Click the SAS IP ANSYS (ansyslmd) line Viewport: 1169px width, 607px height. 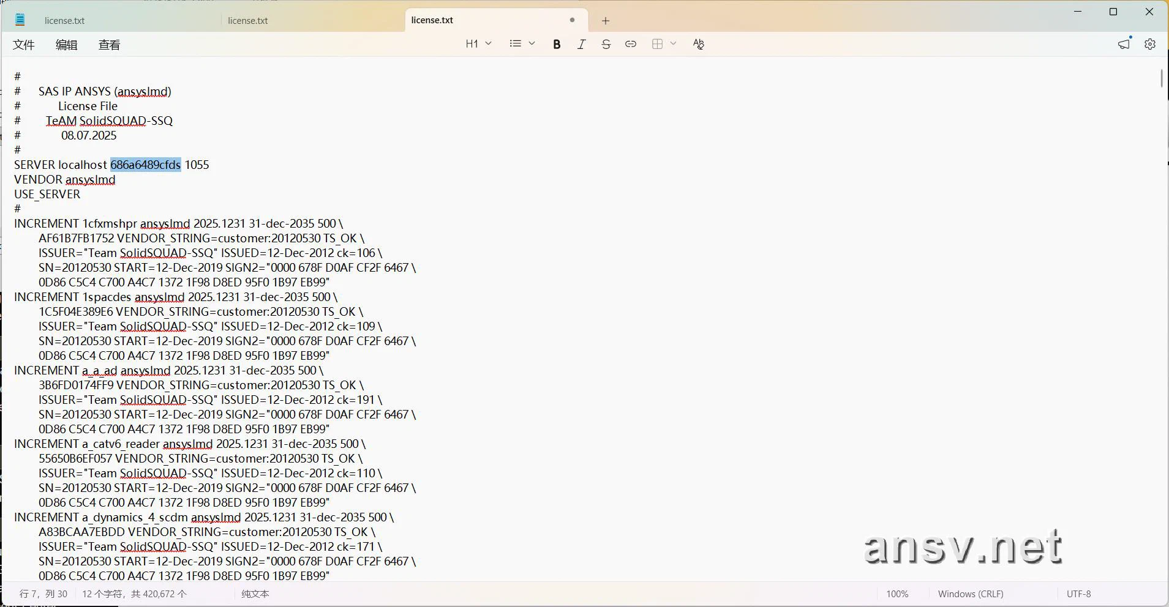(105, 91)
